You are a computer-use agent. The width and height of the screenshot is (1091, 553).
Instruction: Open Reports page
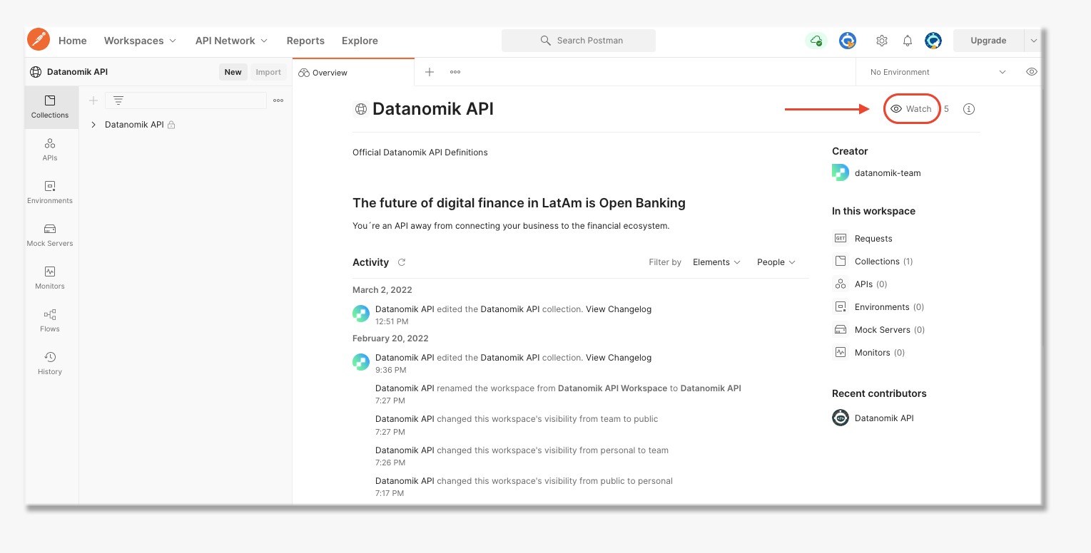(x=305, y=41)
